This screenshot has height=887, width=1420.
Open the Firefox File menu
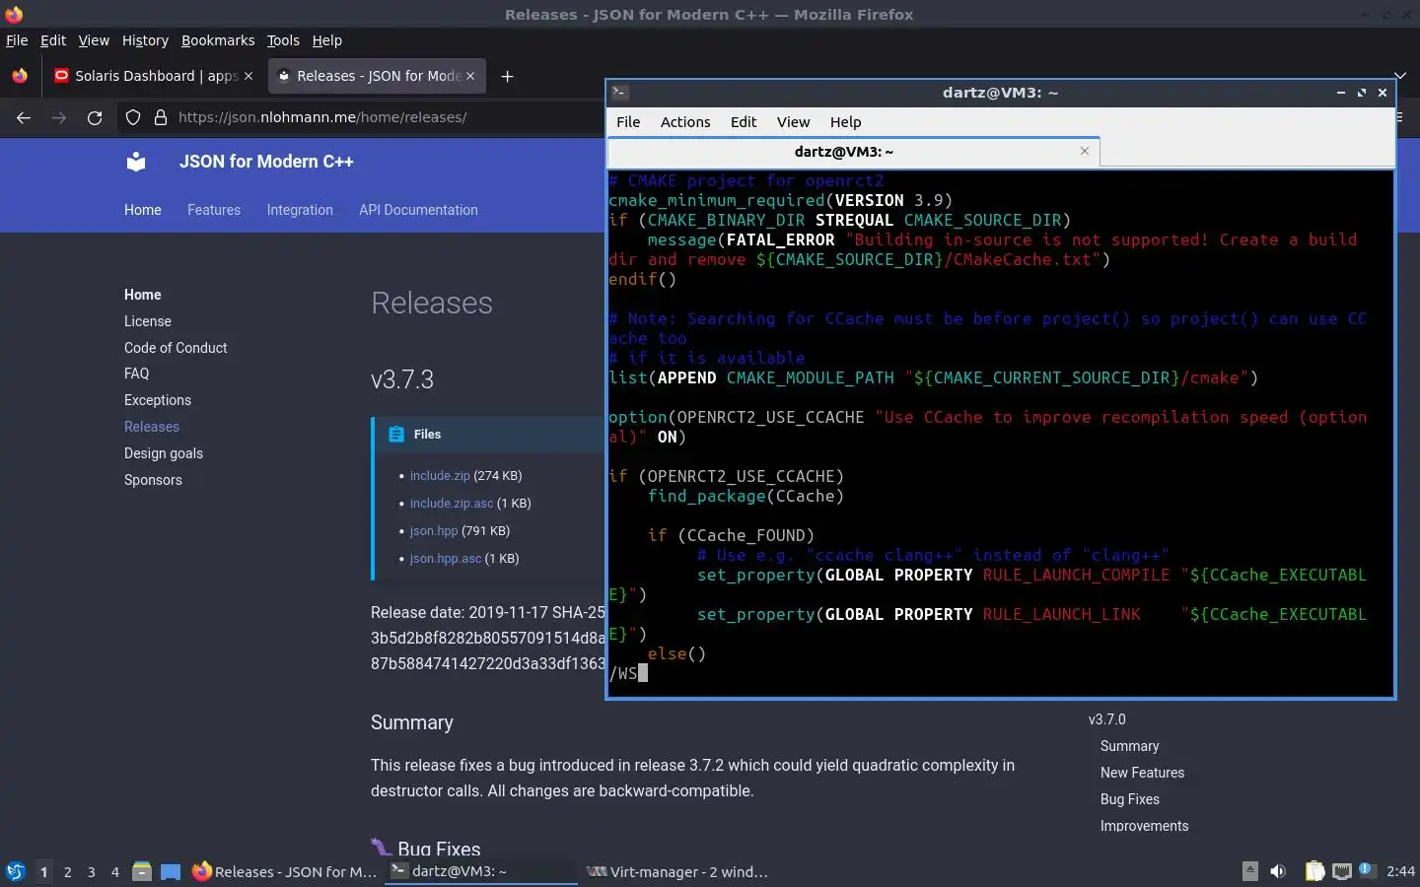pyautogui.click(x=17, y=40)
